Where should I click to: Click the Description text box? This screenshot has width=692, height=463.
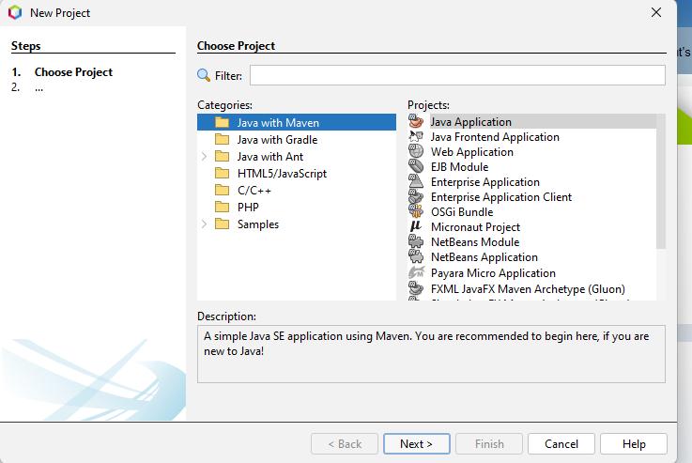[431, 354]
